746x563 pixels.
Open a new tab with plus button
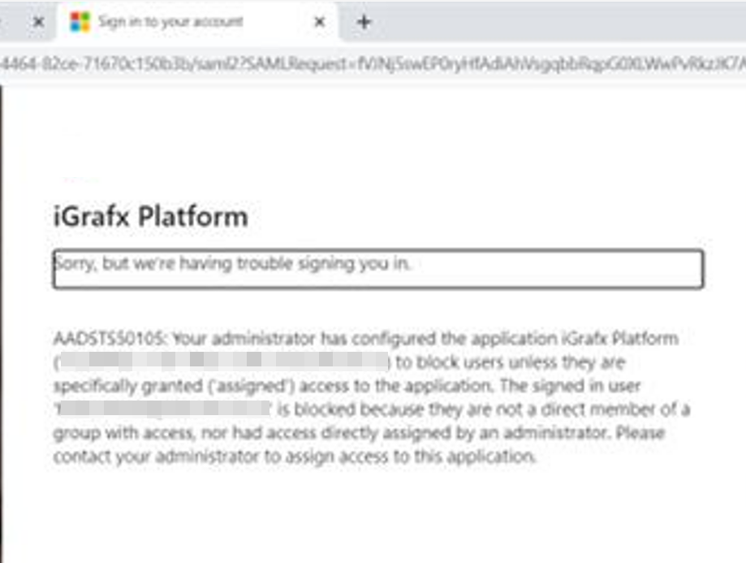click(x=364, y=22)
